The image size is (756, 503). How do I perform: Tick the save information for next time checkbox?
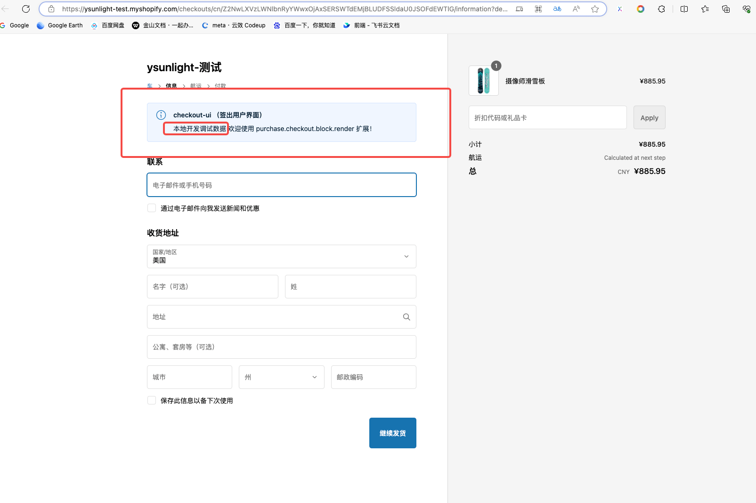click(x=152, y=400)
